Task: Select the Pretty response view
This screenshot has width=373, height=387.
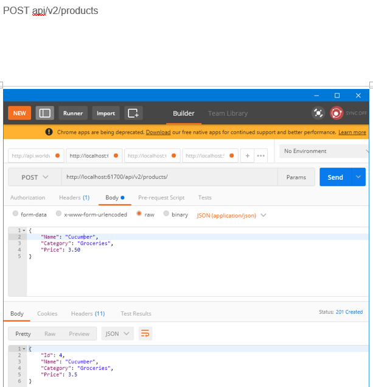Action: click(23, 334)
